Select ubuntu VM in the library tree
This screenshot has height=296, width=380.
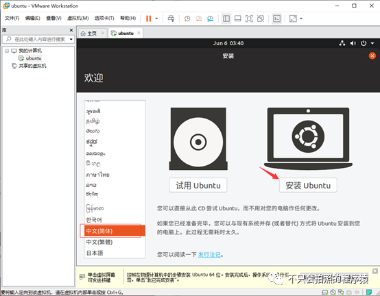tap(34, 58)
